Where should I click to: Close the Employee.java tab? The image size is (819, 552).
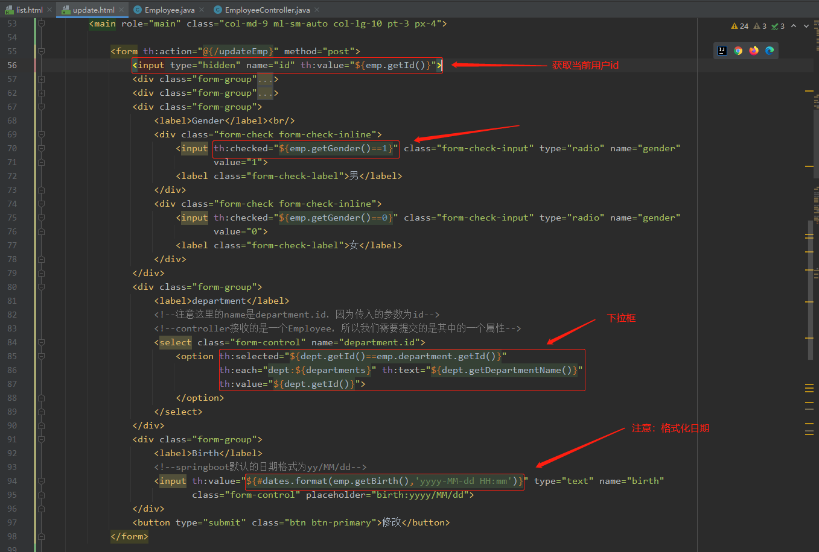[201, 10]
